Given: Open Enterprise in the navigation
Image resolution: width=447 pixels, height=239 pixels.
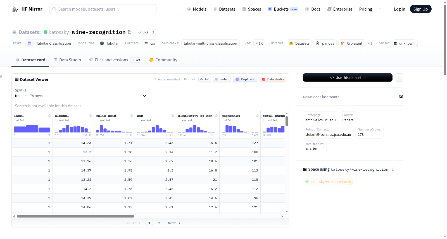Looking at the screenshot, I should pos(340,9).
